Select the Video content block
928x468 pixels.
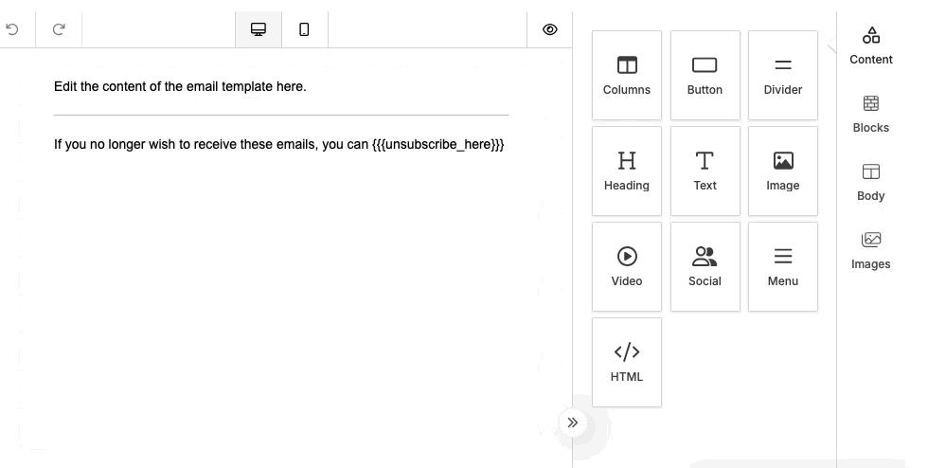click(627, 267)
